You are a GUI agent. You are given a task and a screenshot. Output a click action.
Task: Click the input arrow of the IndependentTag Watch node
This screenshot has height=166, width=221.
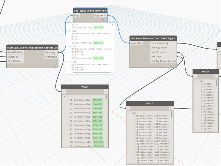63,92
